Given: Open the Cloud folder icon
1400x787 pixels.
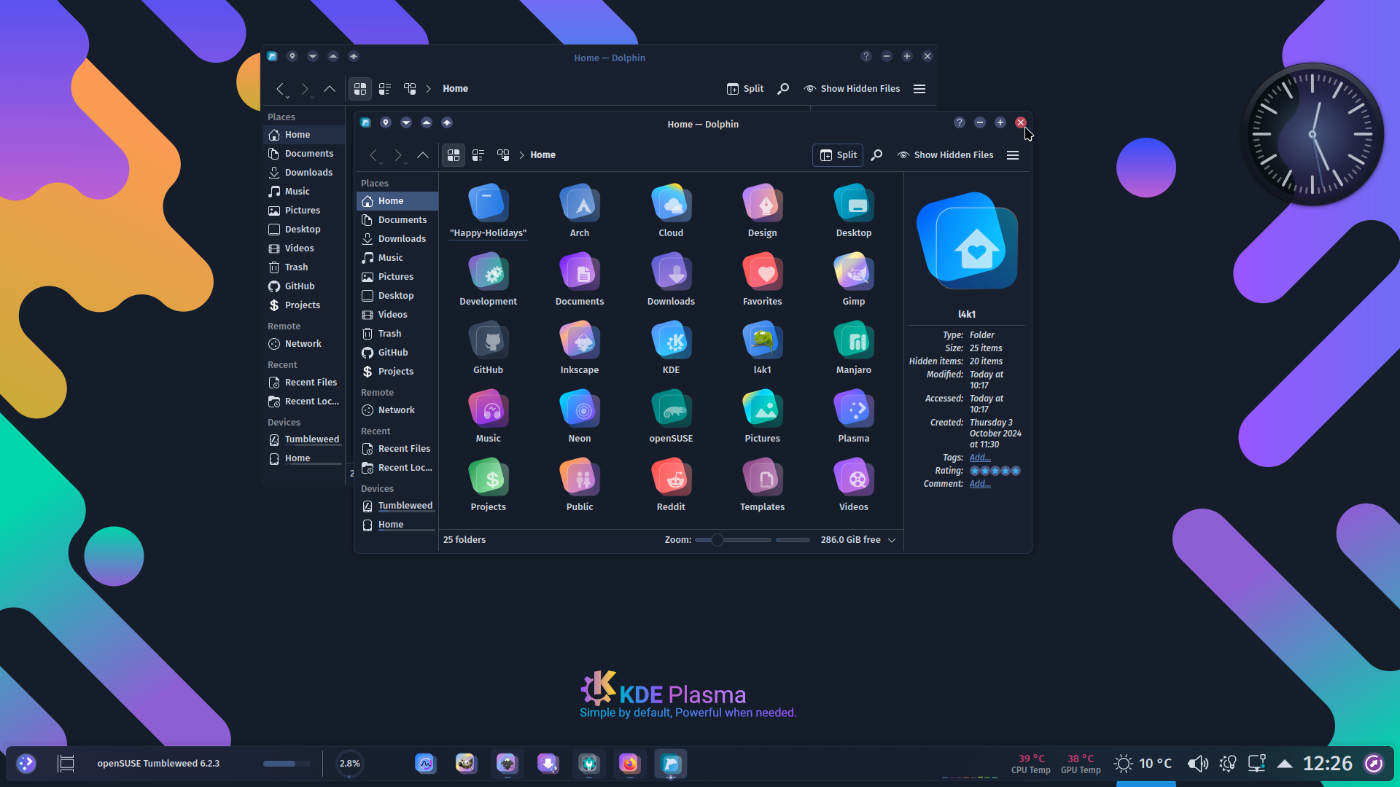Looking at the screenshot, I should tap(671, 204).
